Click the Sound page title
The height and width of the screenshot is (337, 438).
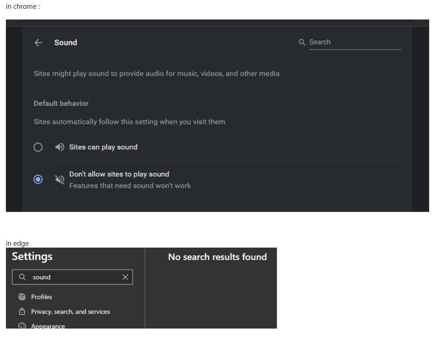65,42
